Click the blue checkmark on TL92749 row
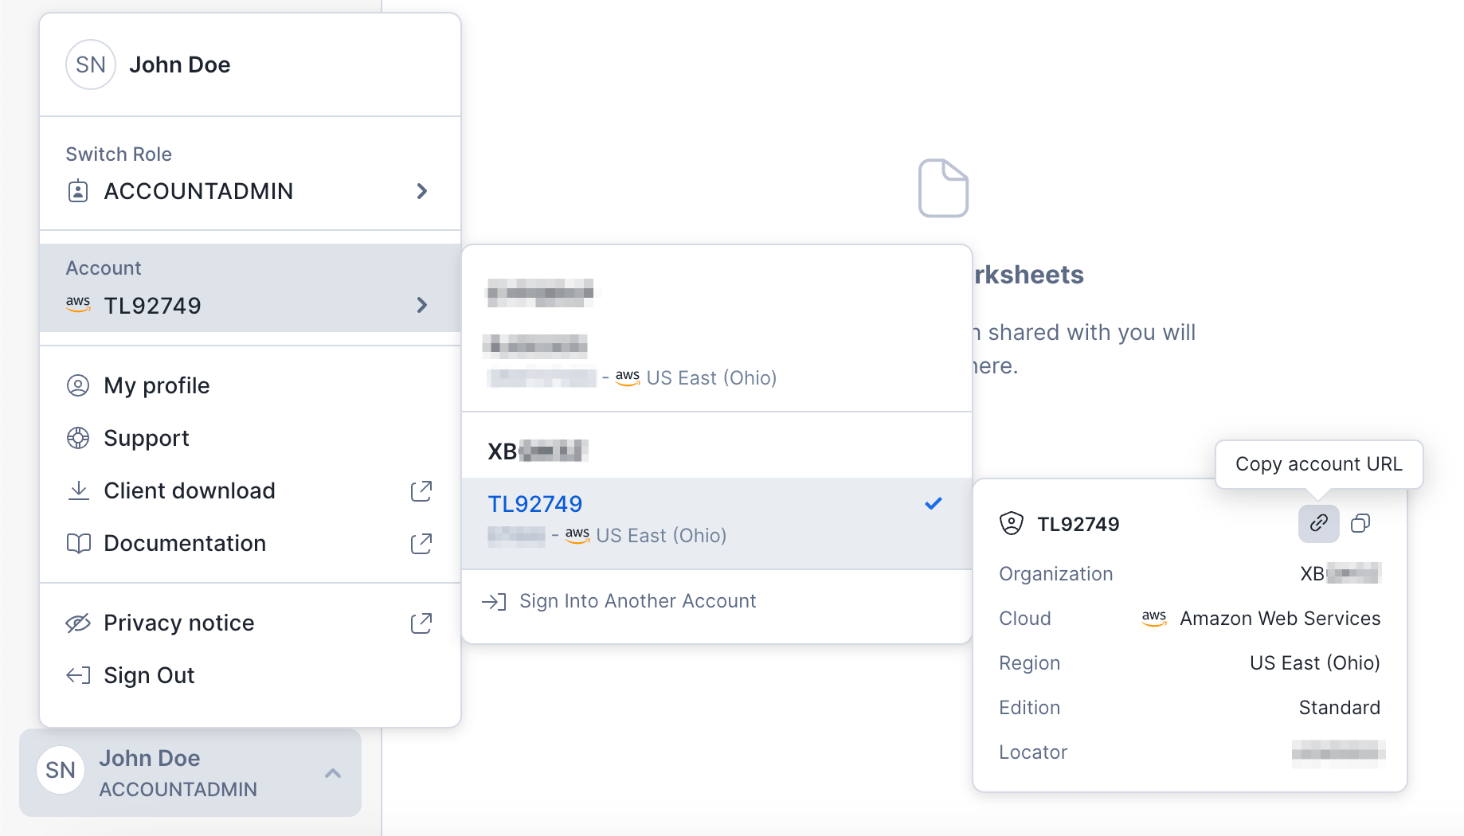Image resolution: width=1464 pixels, height=836 pixels. click(934, 503)
